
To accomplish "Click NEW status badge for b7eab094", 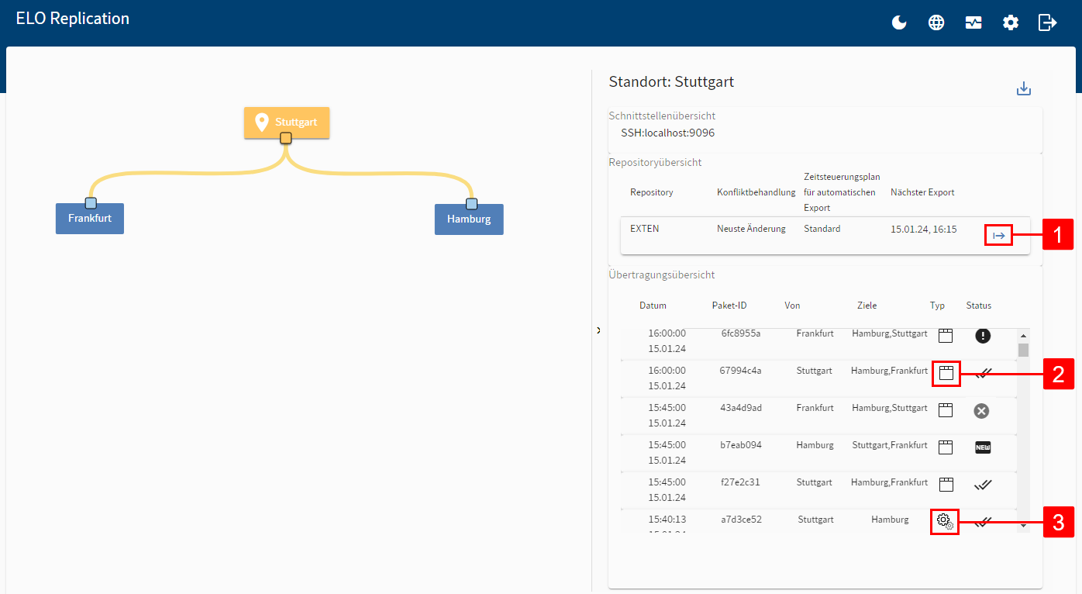I will tap(983, 447).
